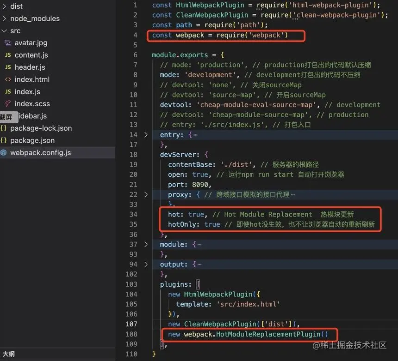
Task: Click the HTML icon beside index.html
Action: [8, 79]
